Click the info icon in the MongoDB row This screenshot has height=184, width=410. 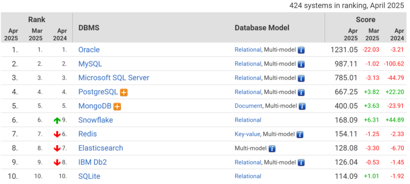coord(301,106)
